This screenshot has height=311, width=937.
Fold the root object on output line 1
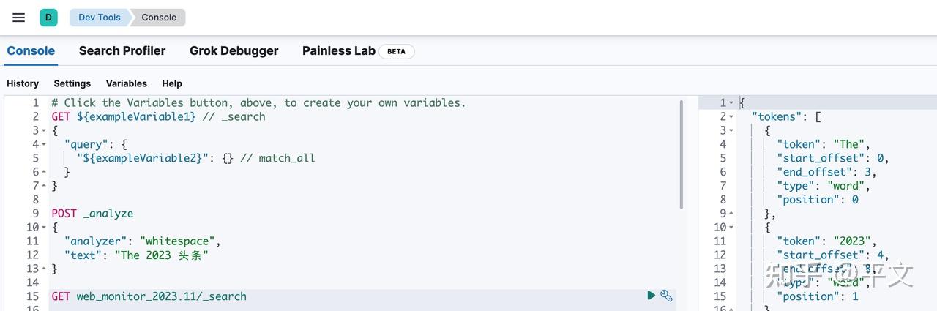click(731, 103)
